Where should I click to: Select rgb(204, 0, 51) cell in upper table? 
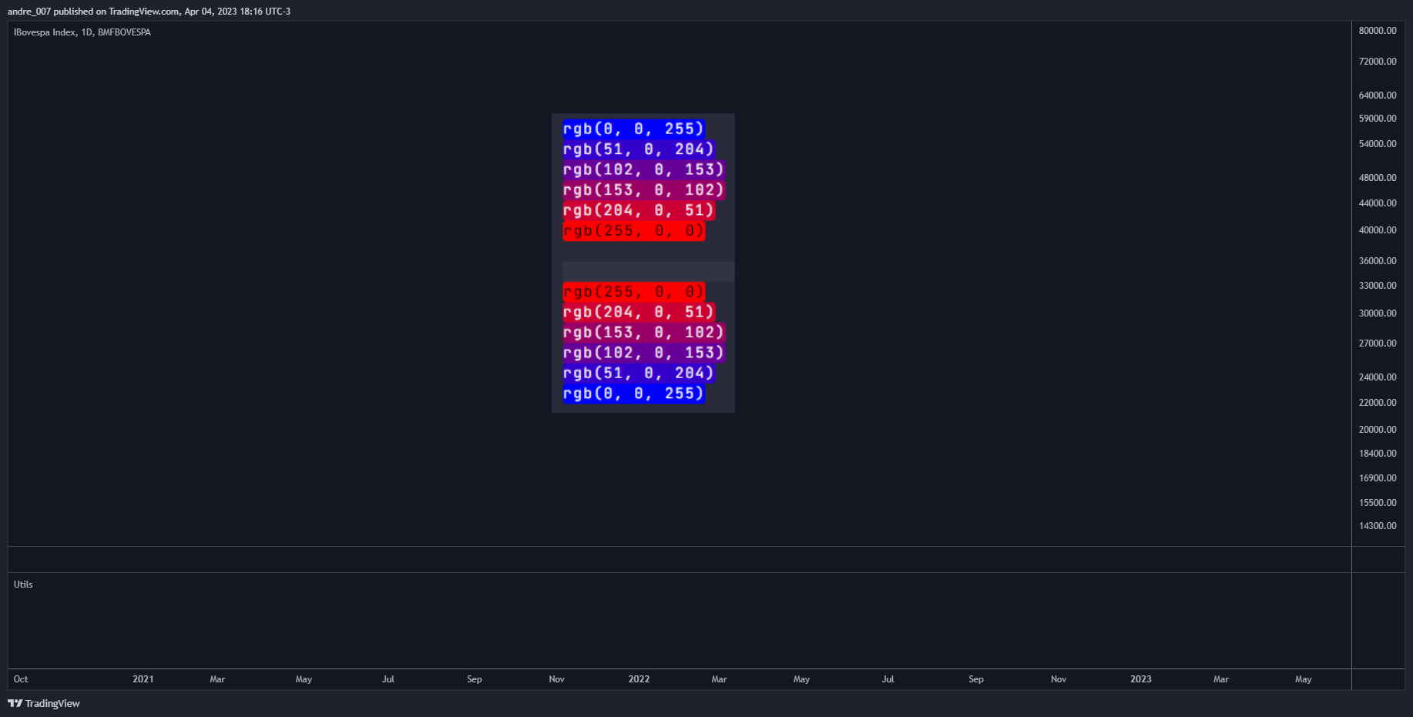tap(639, 210)
